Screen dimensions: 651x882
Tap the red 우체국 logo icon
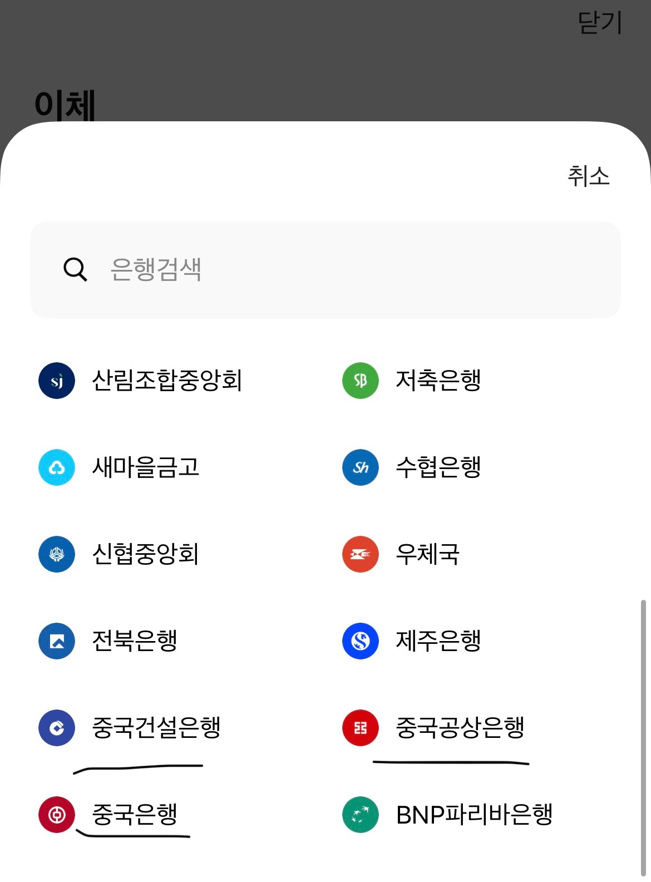[x=361, y=554]
